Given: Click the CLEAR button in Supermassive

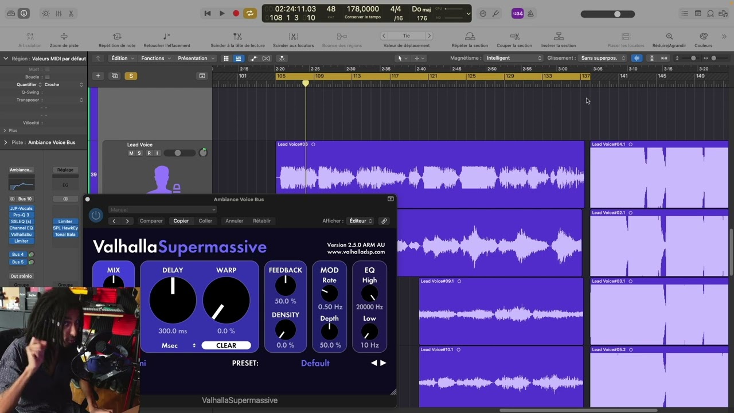Looking at the screenshot, I should click(x=226, y=345).
